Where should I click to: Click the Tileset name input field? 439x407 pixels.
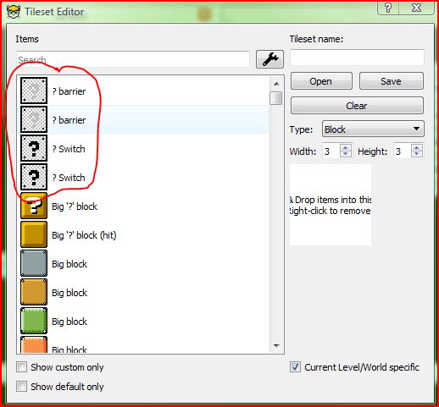[x=357, y=58]
